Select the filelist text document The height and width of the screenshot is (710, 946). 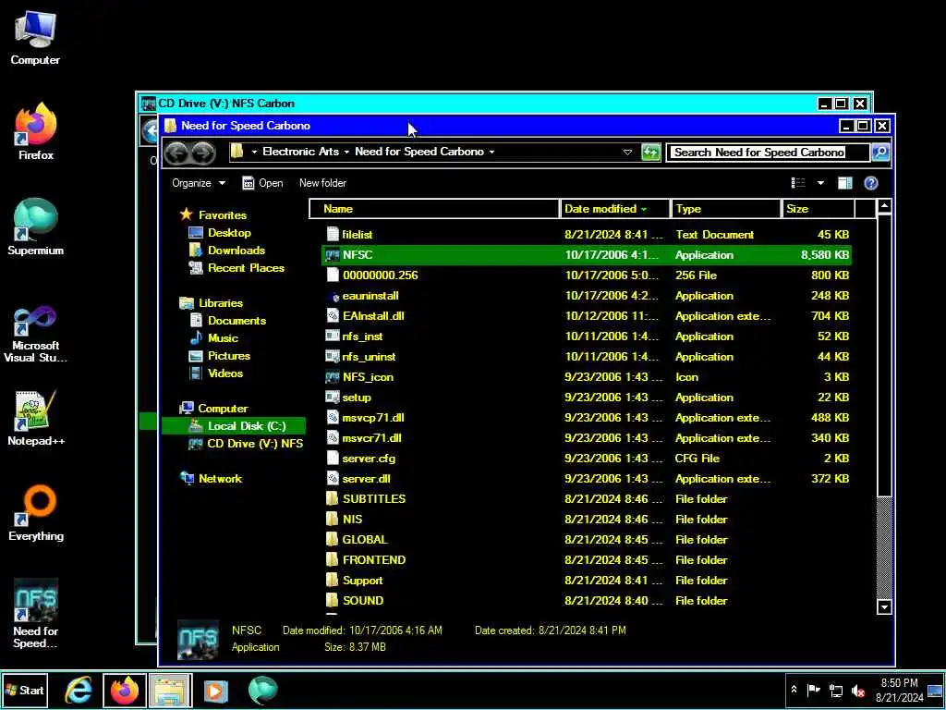[587, 235]
